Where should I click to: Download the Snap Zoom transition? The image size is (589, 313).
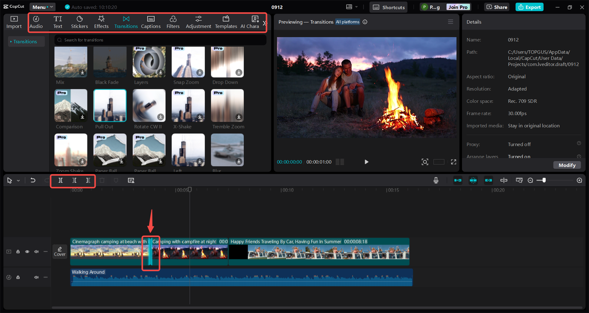coord(200,72)
